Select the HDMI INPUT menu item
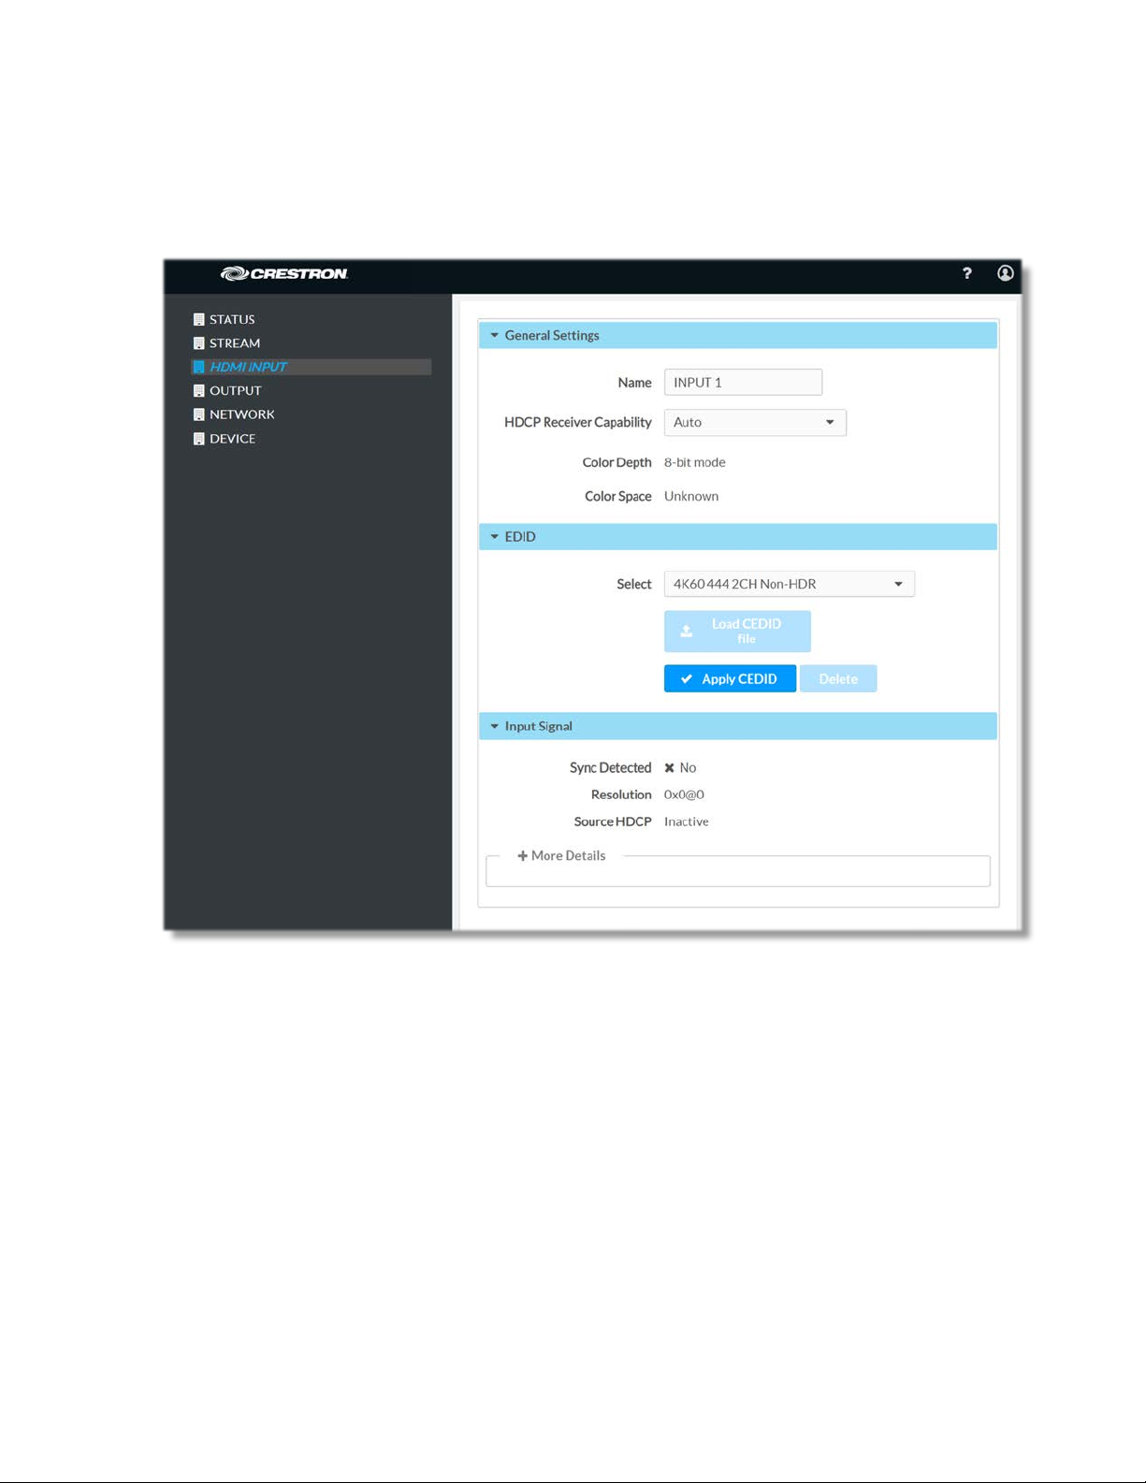1146x1483 pixels. tap(311, 367)
